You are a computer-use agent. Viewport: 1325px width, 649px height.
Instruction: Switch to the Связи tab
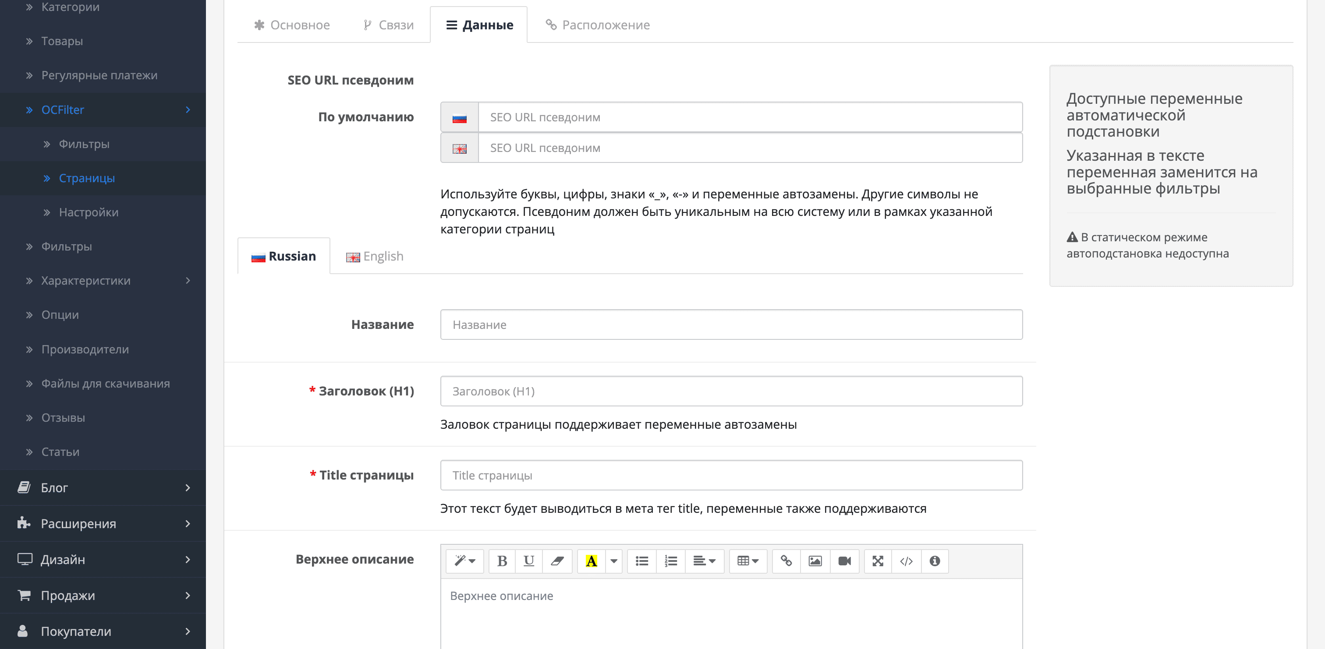pos(388,25)
